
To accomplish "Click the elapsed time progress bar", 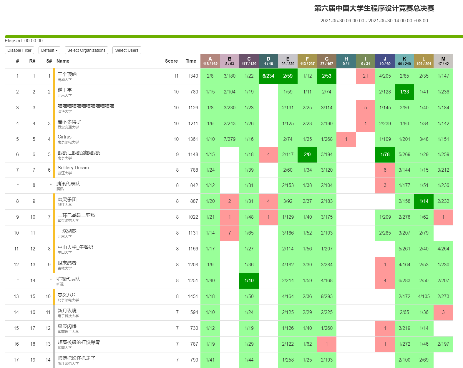I will (234, 37).
